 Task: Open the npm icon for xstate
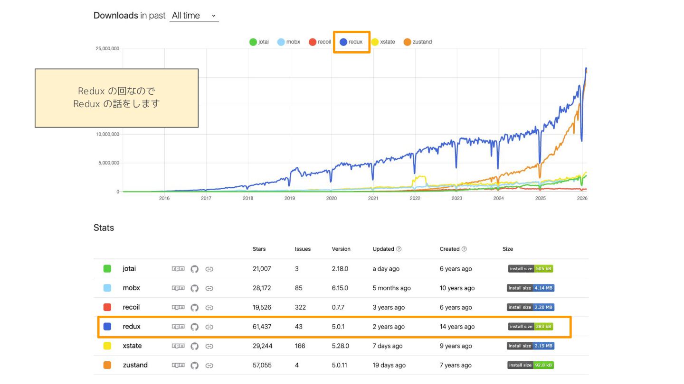[x=178, y=346]
